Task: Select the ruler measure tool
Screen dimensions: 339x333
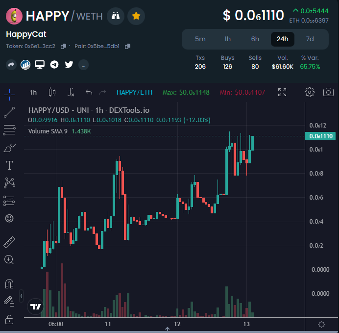Action: (x=9, y=242)
